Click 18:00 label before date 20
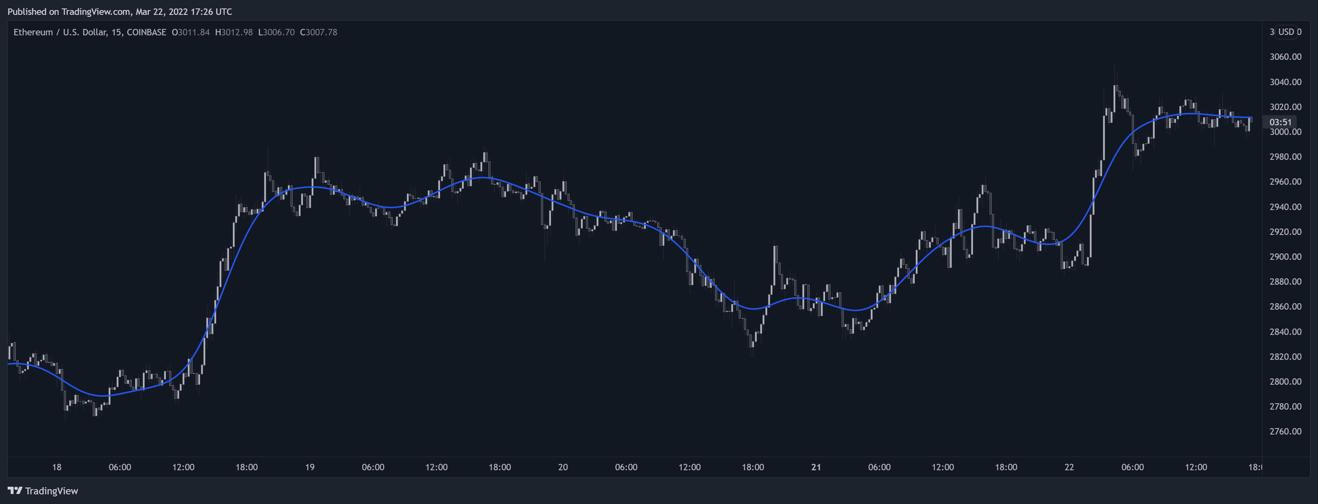Viewport: 1318px width, 504px height. tap(500, 467)
